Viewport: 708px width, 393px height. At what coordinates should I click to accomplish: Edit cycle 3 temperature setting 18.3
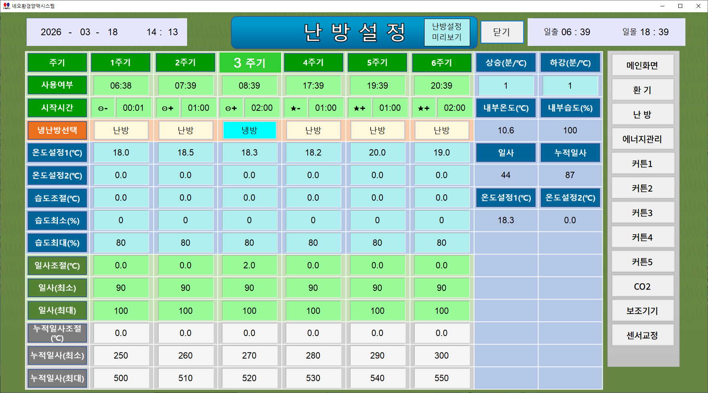point(249,153)
